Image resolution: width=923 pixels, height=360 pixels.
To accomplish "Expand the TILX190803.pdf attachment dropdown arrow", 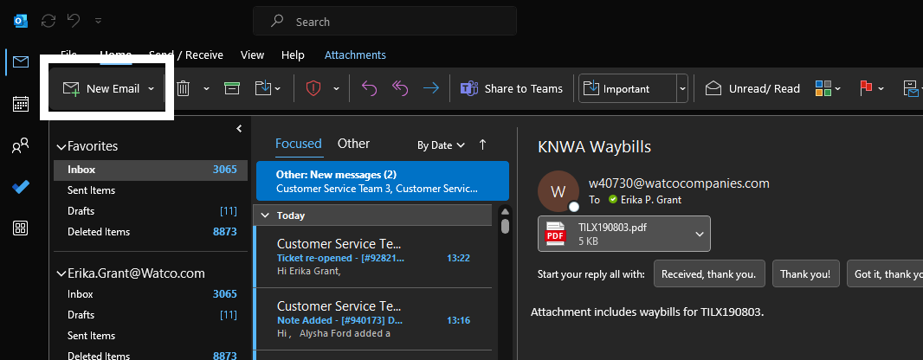I will (700, 234).
